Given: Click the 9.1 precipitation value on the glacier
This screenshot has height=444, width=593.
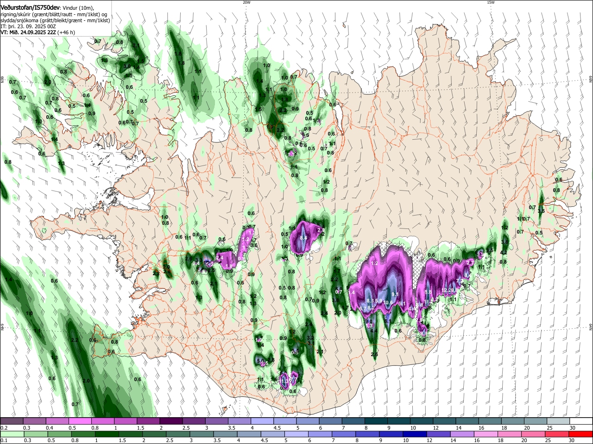Looking at the screenshot, I should coord(395,294).
